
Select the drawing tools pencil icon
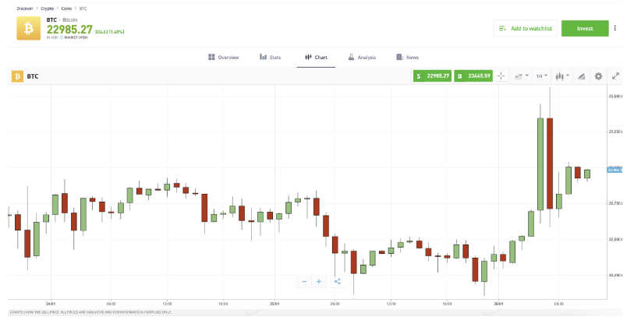click(x=581, y=76)
